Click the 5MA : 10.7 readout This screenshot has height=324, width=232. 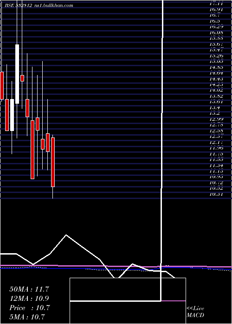(x=27, y=317)
